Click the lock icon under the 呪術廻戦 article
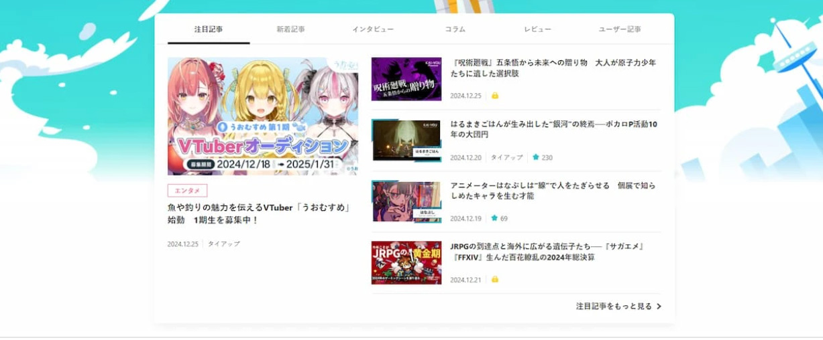 495,96
